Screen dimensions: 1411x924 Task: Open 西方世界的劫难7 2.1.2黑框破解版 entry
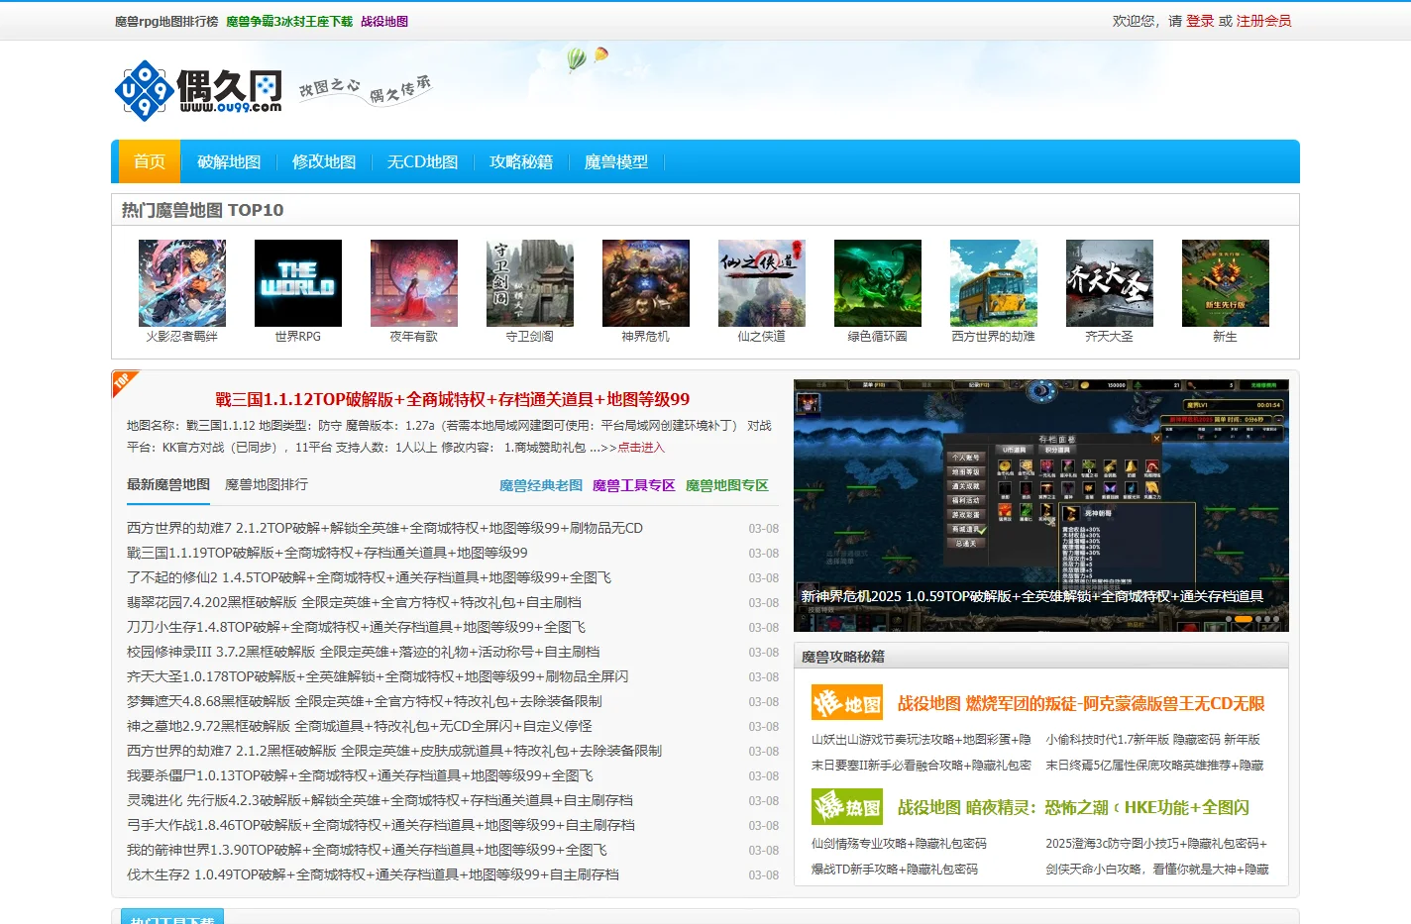click(x=394, y=751)
